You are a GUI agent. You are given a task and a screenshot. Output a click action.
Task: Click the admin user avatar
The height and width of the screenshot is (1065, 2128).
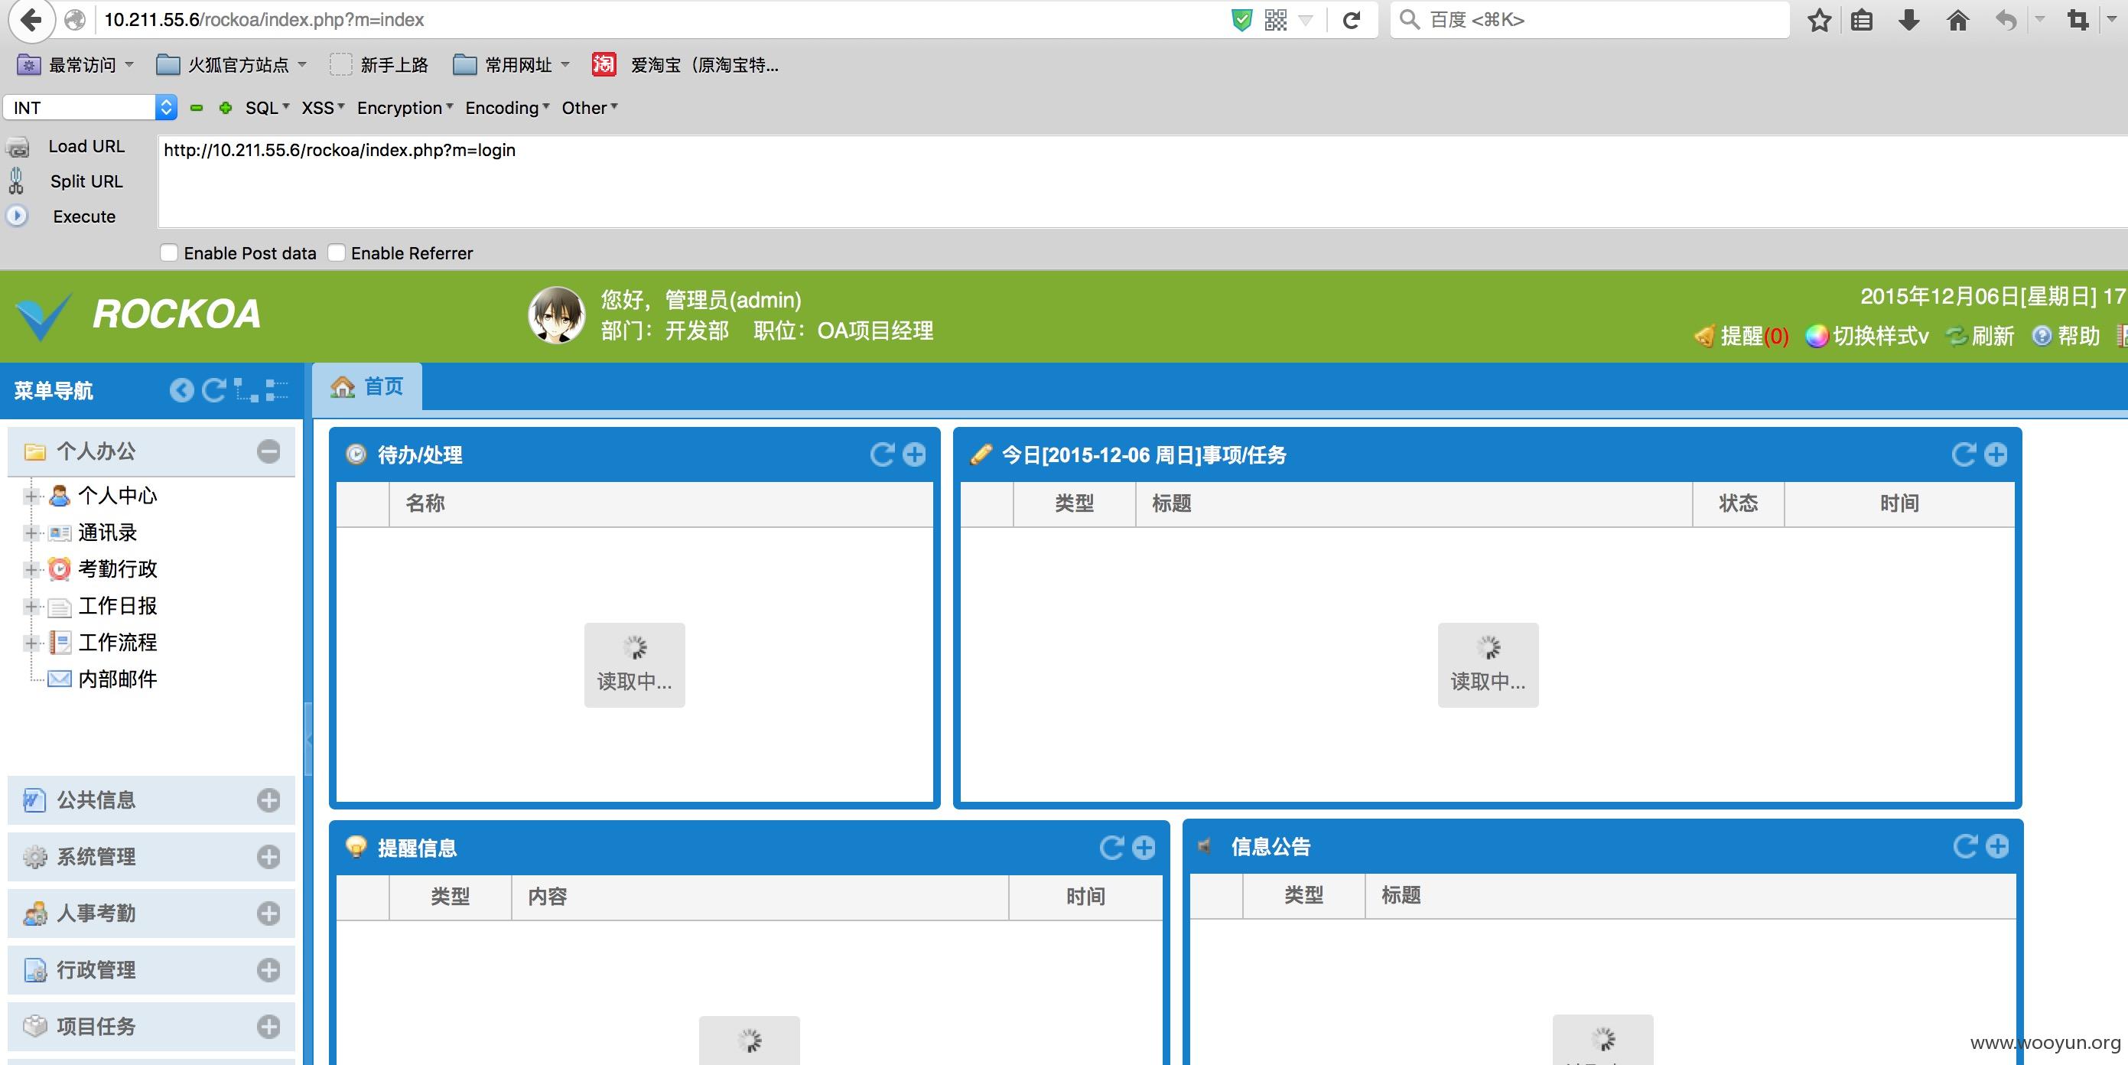(556, 314)
